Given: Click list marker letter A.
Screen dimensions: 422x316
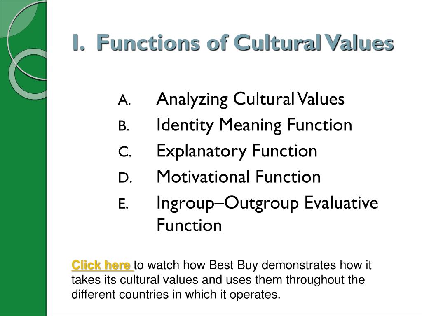Looking at the screenshot, I should coord(124,100).
